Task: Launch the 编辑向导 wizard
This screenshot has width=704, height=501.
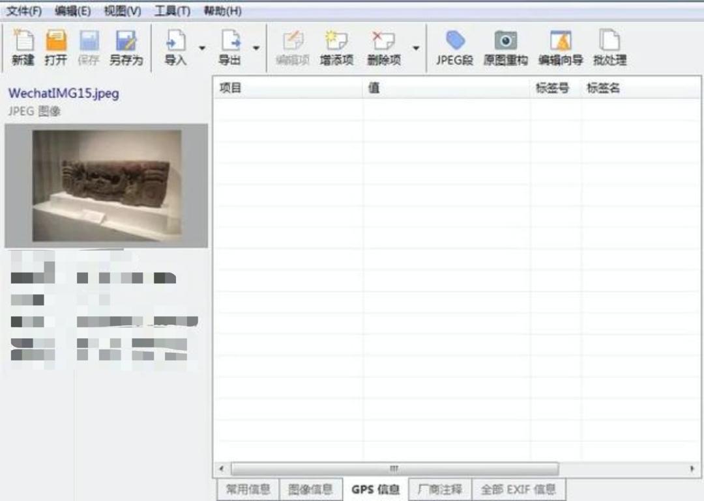Action: [x=560, y=42]
